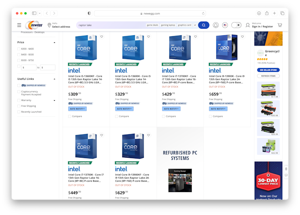Go back with Safari back arrow
Viewport: 300px width, 215px height.
pos(47,13)
